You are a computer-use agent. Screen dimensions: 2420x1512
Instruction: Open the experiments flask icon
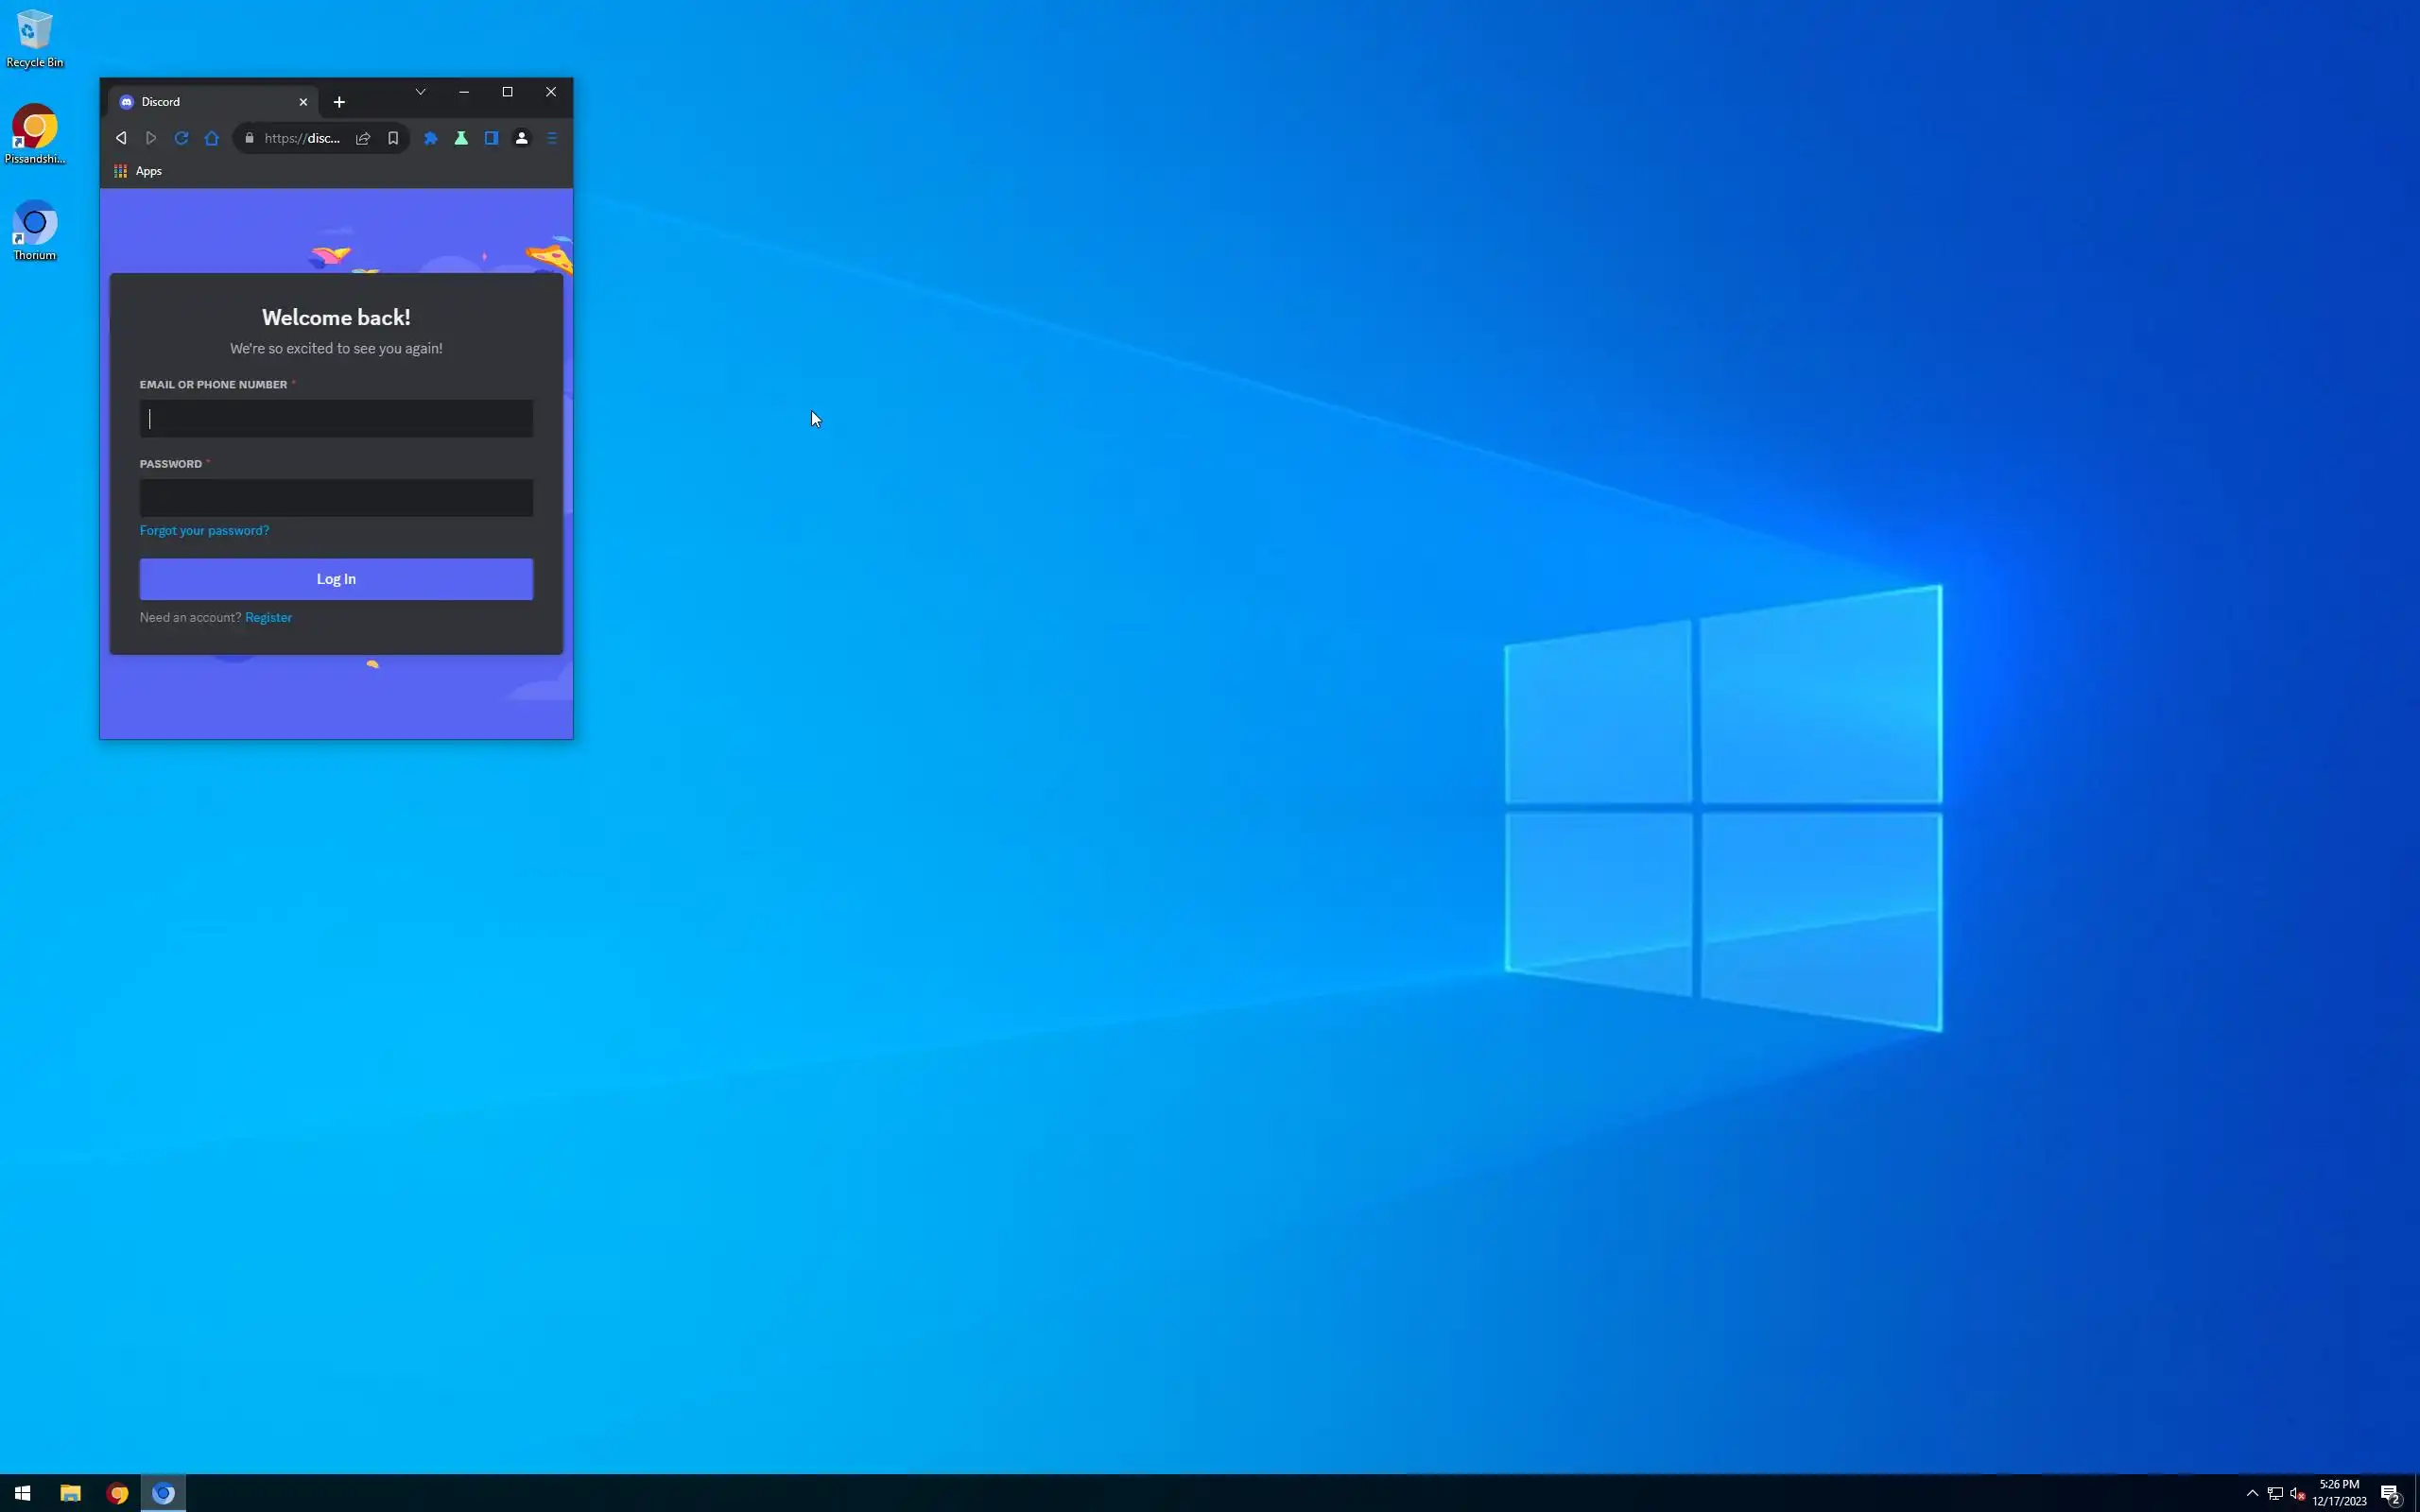click(461, 138)
